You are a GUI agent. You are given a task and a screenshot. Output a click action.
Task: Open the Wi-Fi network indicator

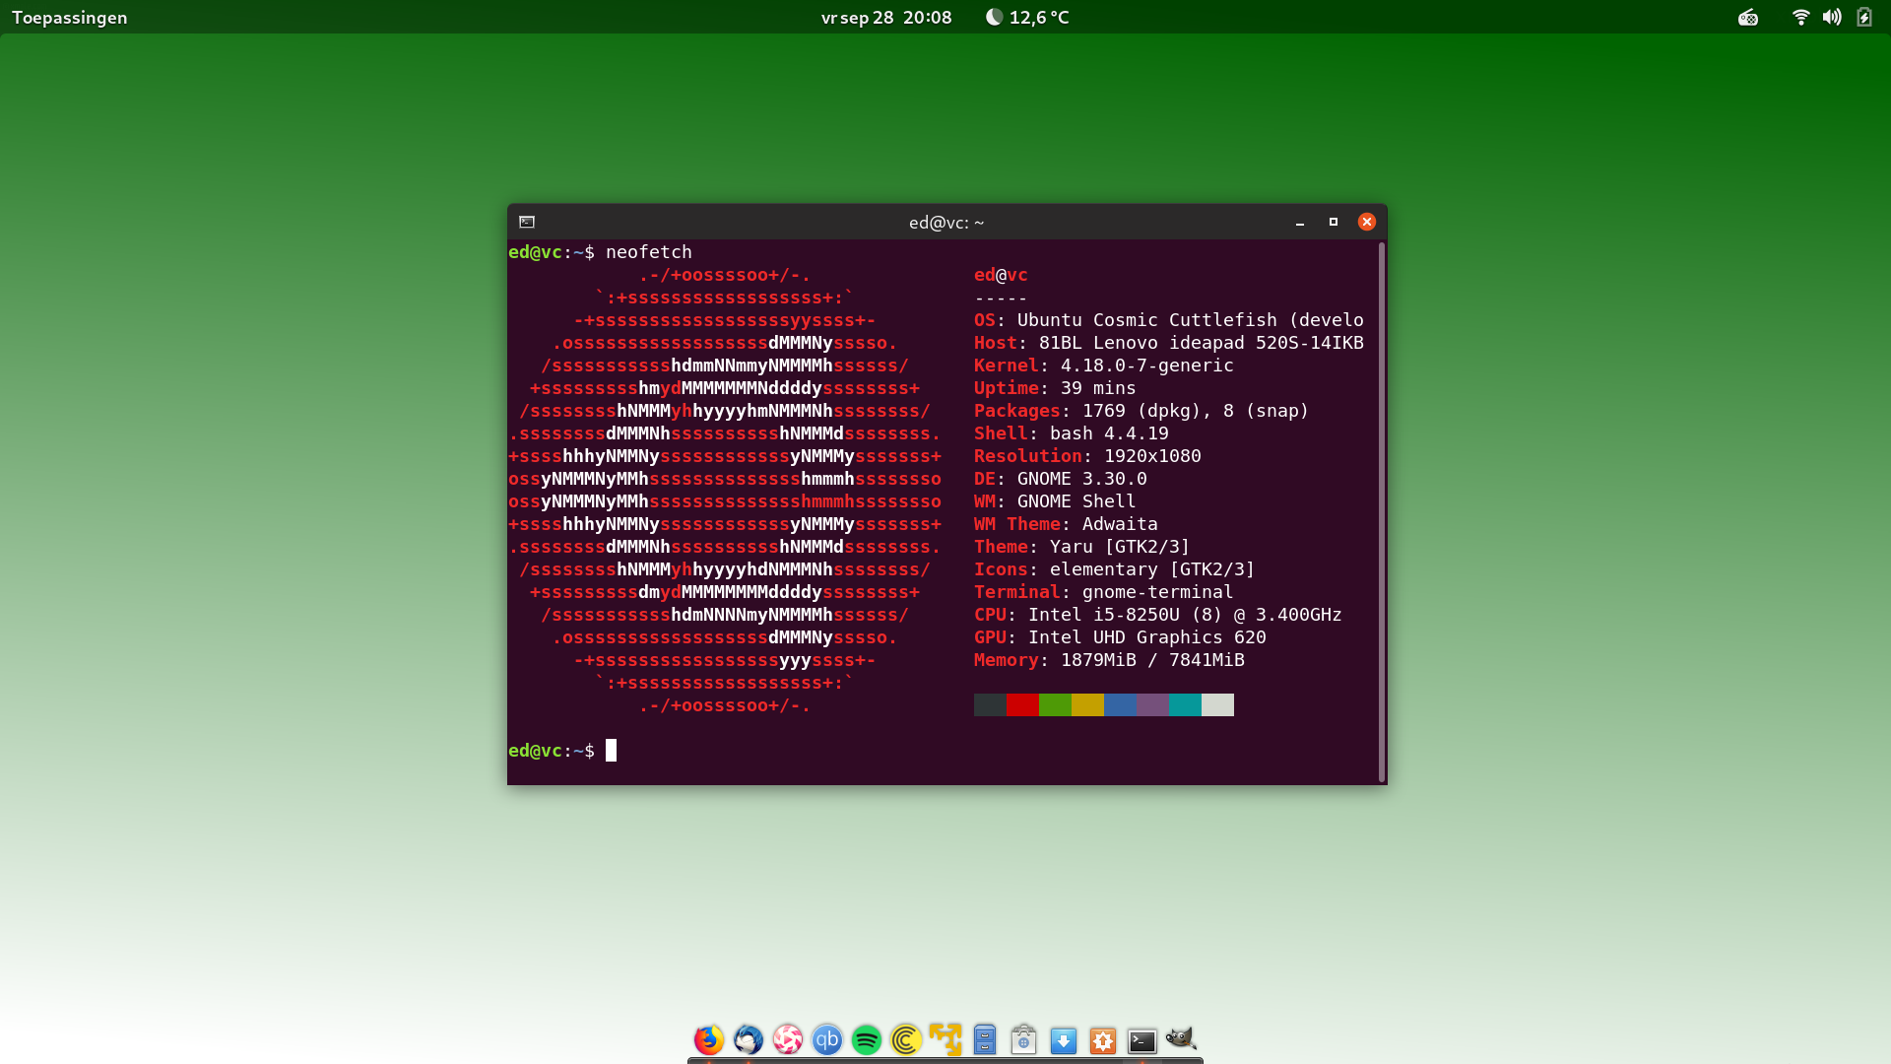1800,17
